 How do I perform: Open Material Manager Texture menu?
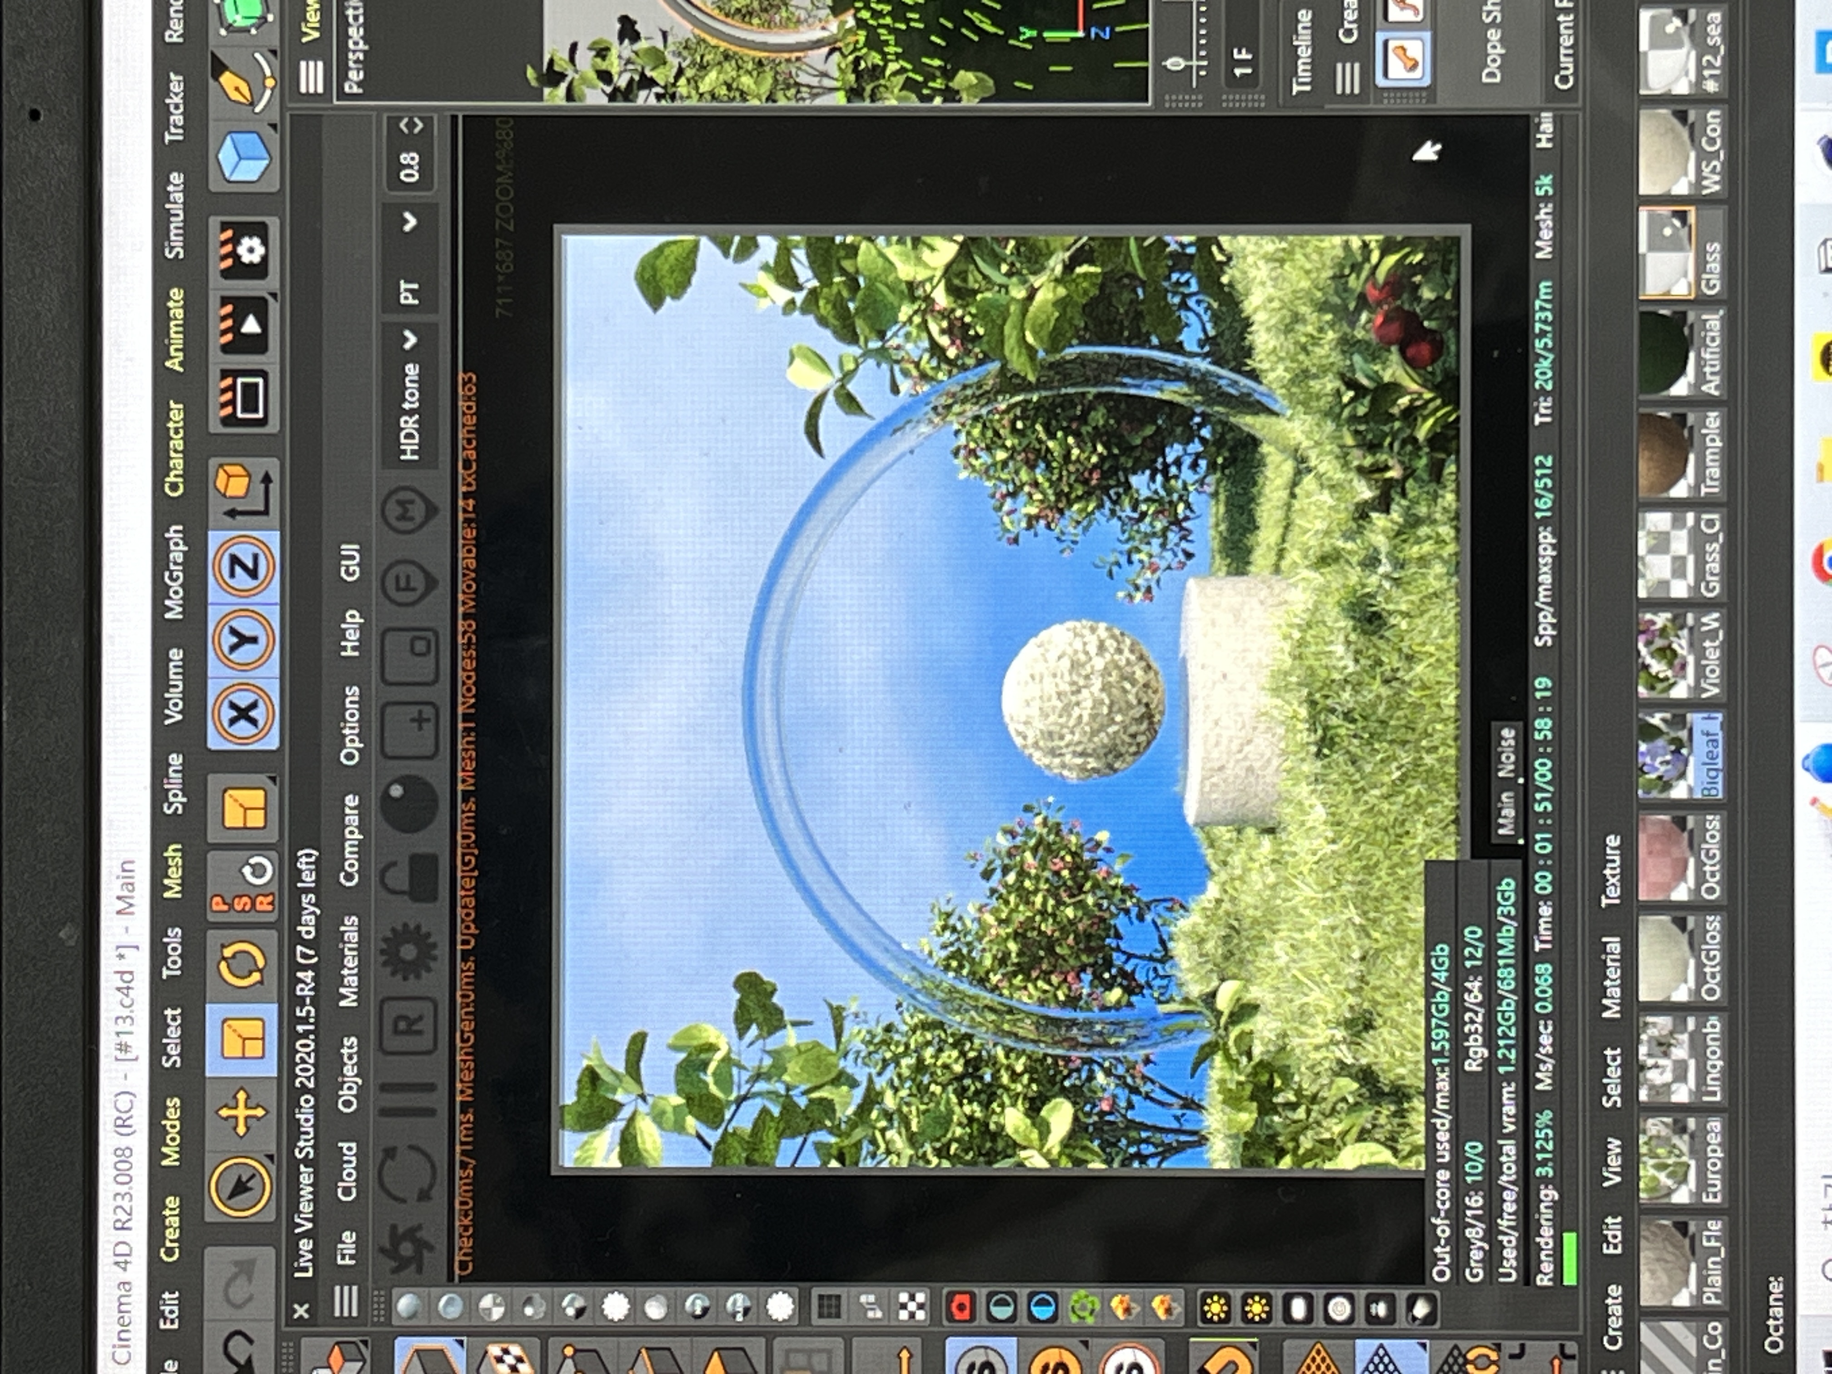[x=1612, y=871]
